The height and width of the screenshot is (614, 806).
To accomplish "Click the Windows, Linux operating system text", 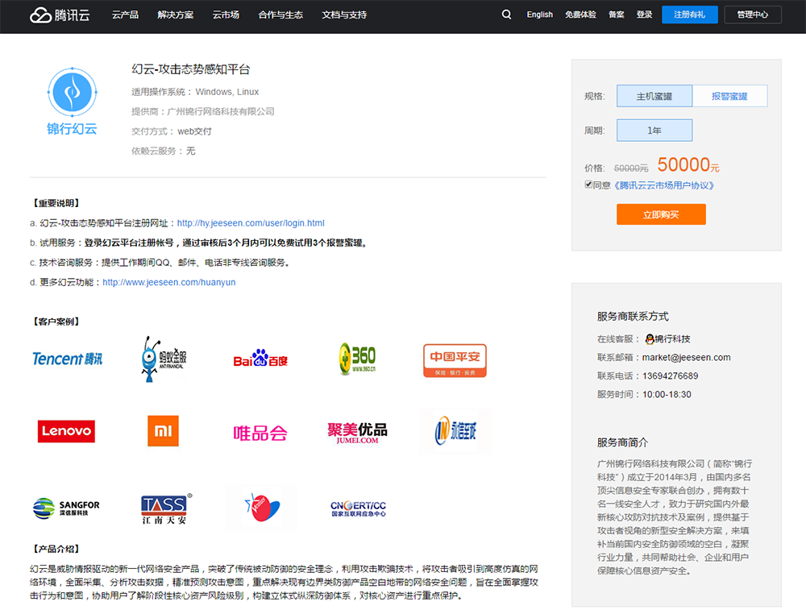I will (226, 92).
